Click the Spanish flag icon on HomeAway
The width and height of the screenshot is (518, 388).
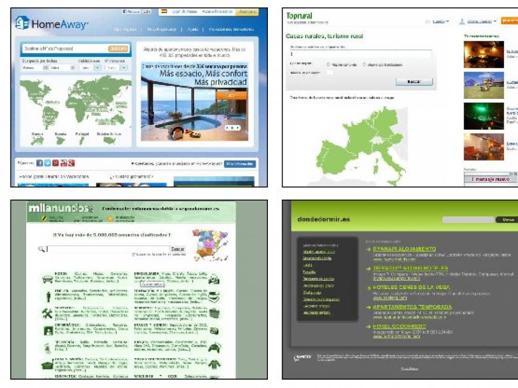[164, 12]
